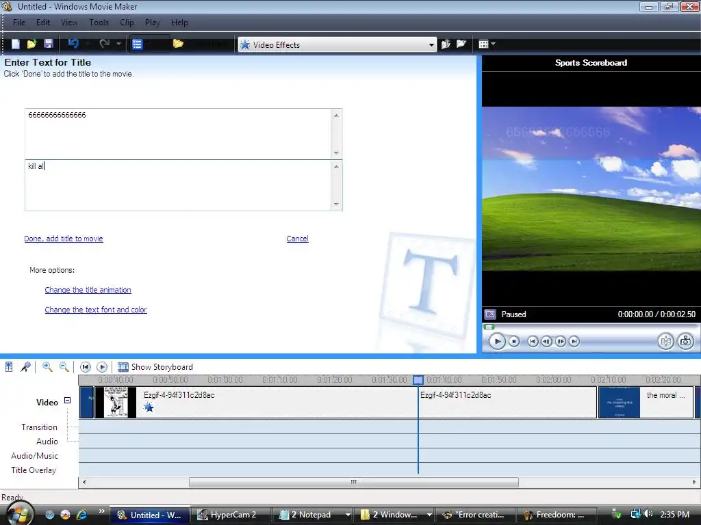Switch to the 'Error creati...' taskbar window
Image resolution: width=701 pixels, height=525 pixels.
(476, 515)
